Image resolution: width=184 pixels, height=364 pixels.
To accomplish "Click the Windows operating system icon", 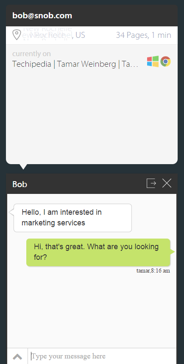I will 153,62.
